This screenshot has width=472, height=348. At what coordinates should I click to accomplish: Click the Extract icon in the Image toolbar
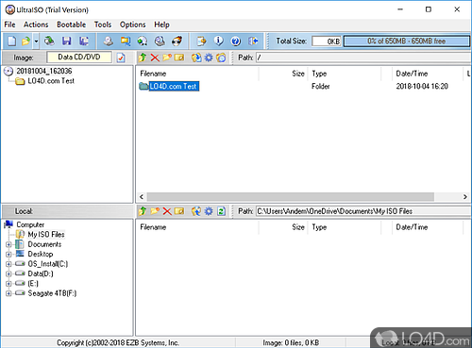196,58
